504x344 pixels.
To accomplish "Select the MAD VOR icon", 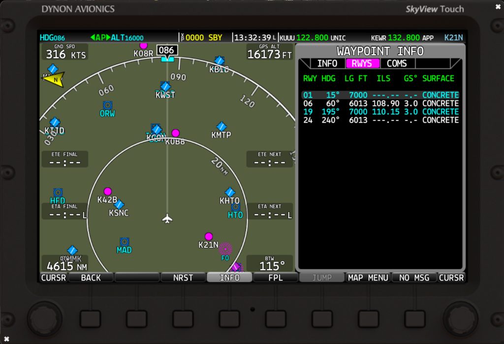I will (124, 241).
